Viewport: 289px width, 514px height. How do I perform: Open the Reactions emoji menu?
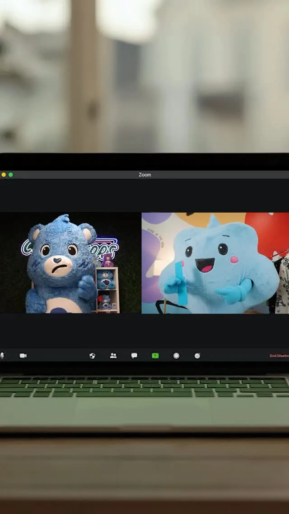[197, 356]
